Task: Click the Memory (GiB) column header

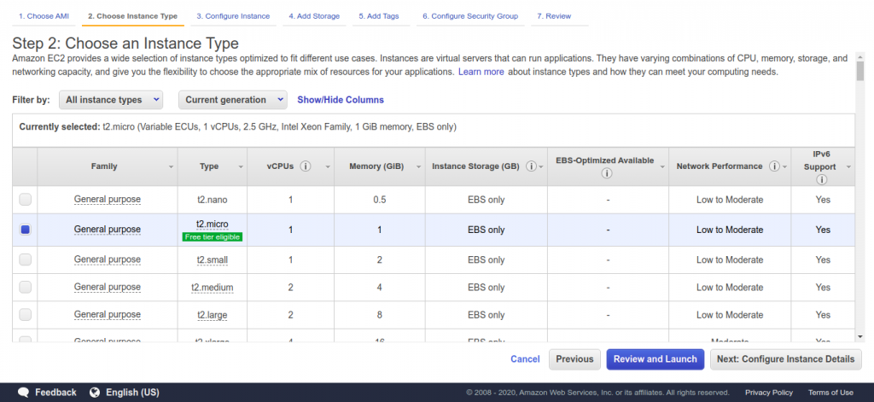Action: [x=376, y=166]
